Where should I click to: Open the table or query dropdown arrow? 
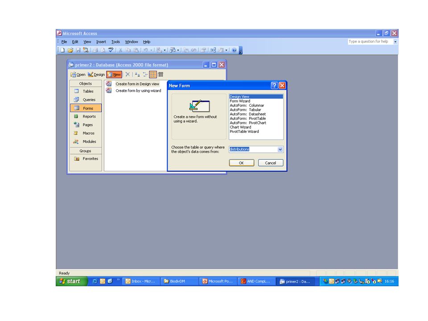(x=280, y=149)
